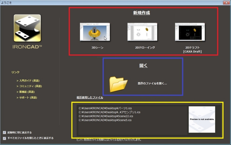Open a new 3Dシーン thumbnail
231x145 pixels.
pos(95,32)
